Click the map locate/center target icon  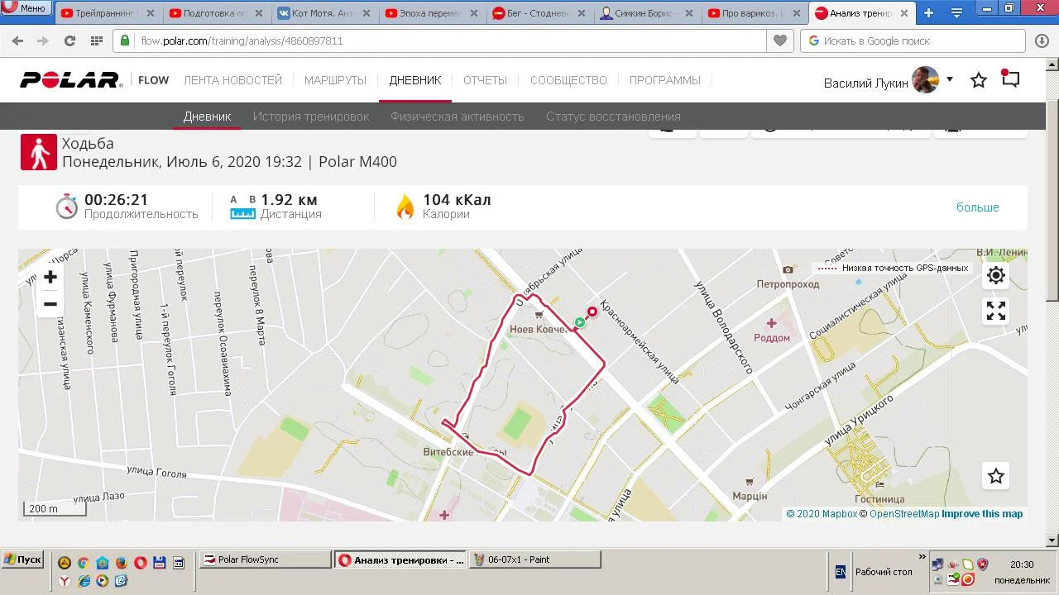pyautogui.click(x=996, y=275)
